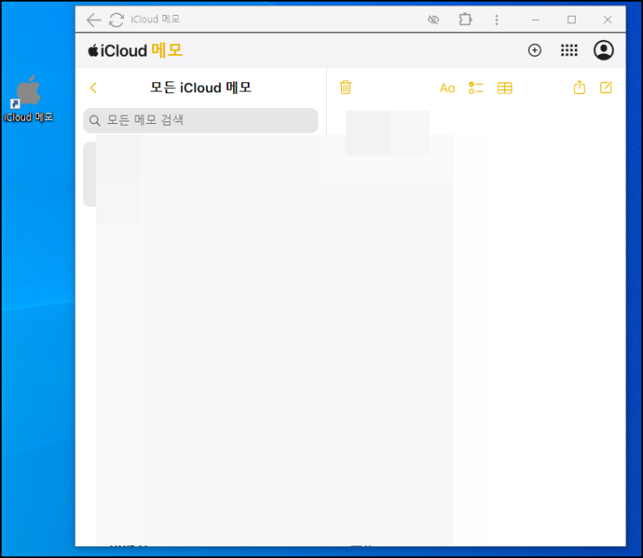This screenshot has height=558, width=643.
Task: Close the iCloud 메모 window
Action: point(607,20)
